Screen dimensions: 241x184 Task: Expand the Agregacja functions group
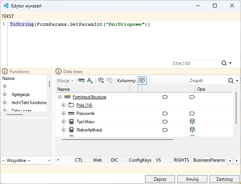tap(4, 94)
